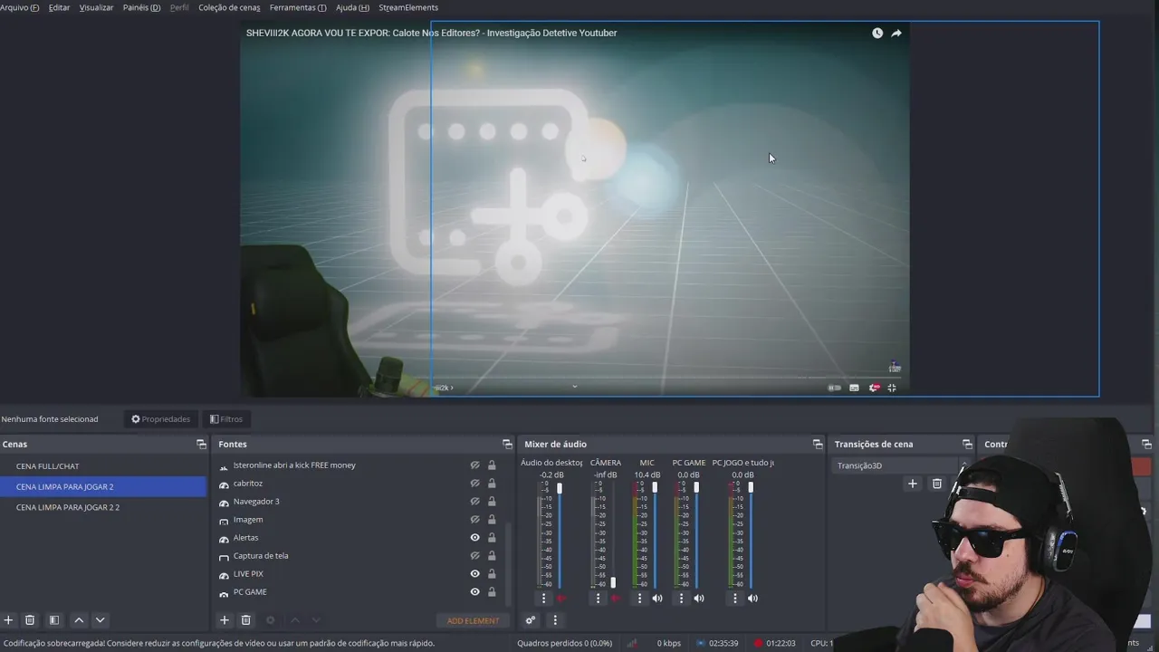Open the three-dot options for the PC GAME channel
The image size is (1159, 652).
pyautogui.click(x=681, y=599)
